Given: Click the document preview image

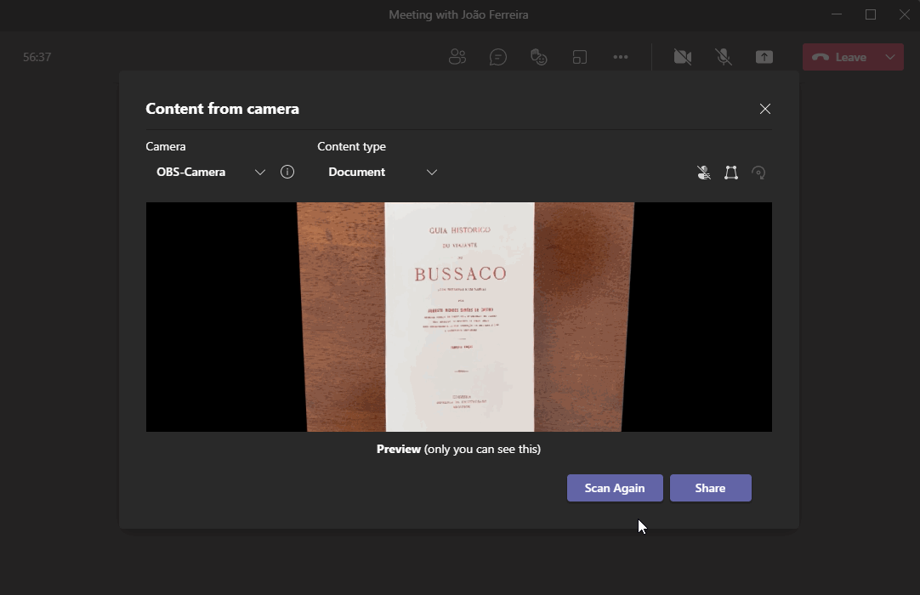Looking at the screenshot, I should click(x=459, y=316).
